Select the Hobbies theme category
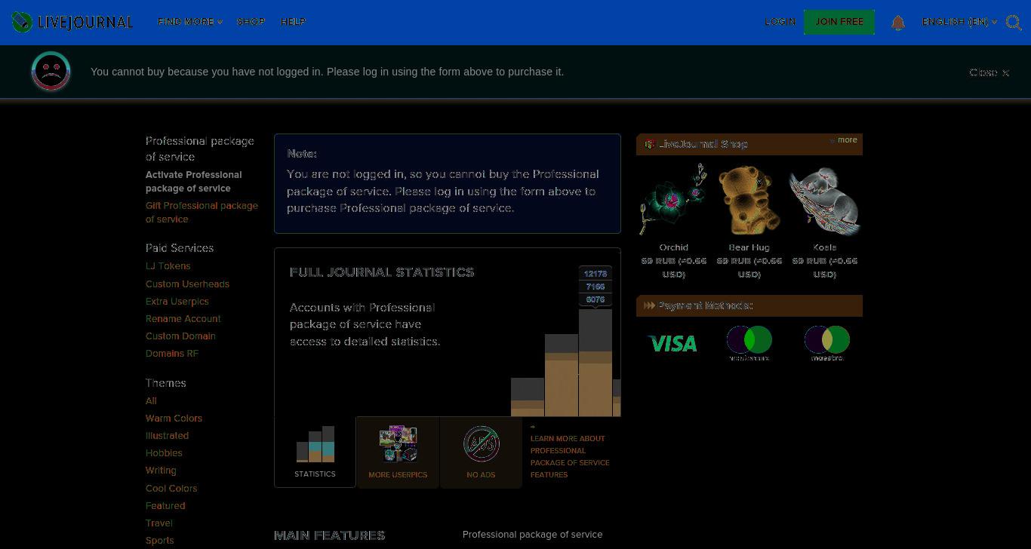Viewport: 1031px width, 549px height. [x=164, y=453]
